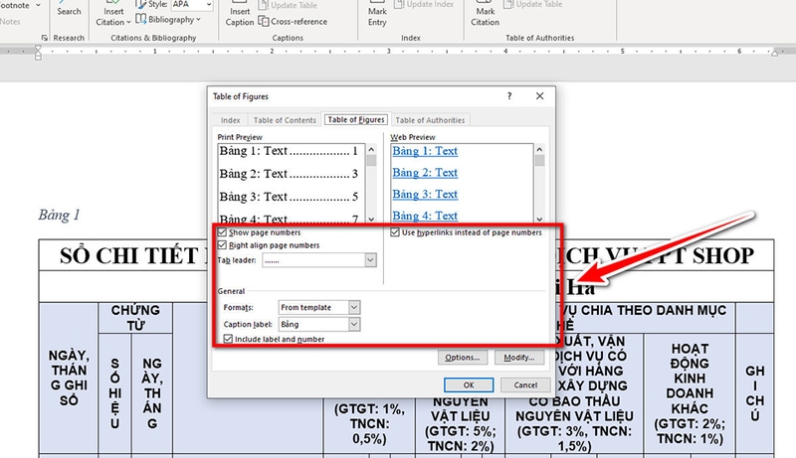Open the Tab leader dropdown
This screenshot has height=458, width=796.
tap(370, 260)
